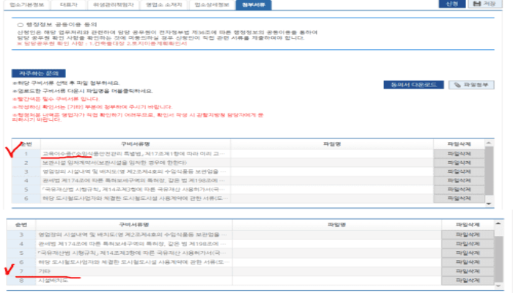Open the 자주하는 질의 button
The image size is (513, 293).
(x=39, y=73)
